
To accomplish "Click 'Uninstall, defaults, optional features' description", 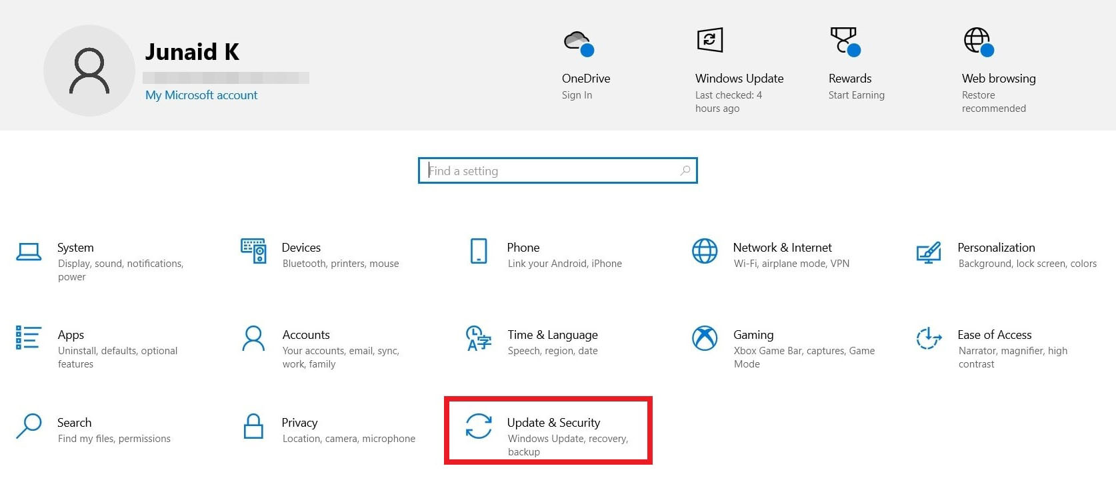I will 118,358.
